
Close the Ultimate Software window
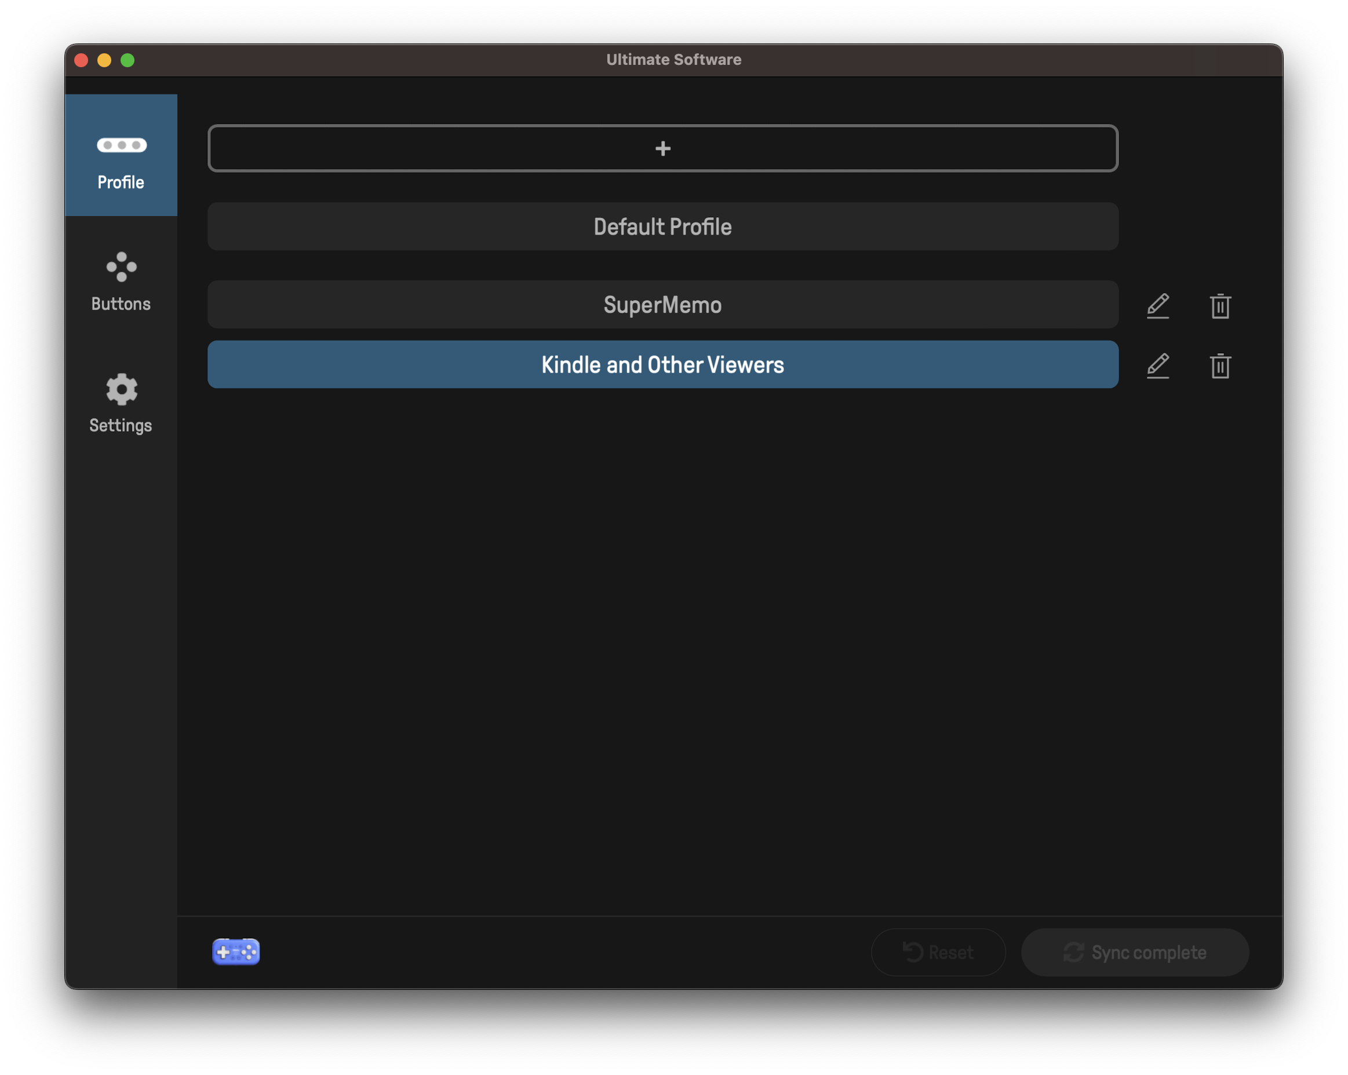(81, 60)
